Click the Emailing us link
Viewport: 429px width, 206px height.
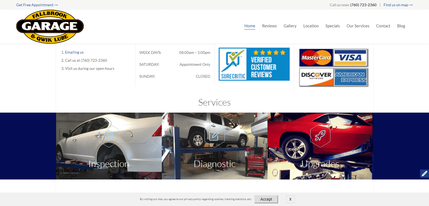(x=74, y=52)
